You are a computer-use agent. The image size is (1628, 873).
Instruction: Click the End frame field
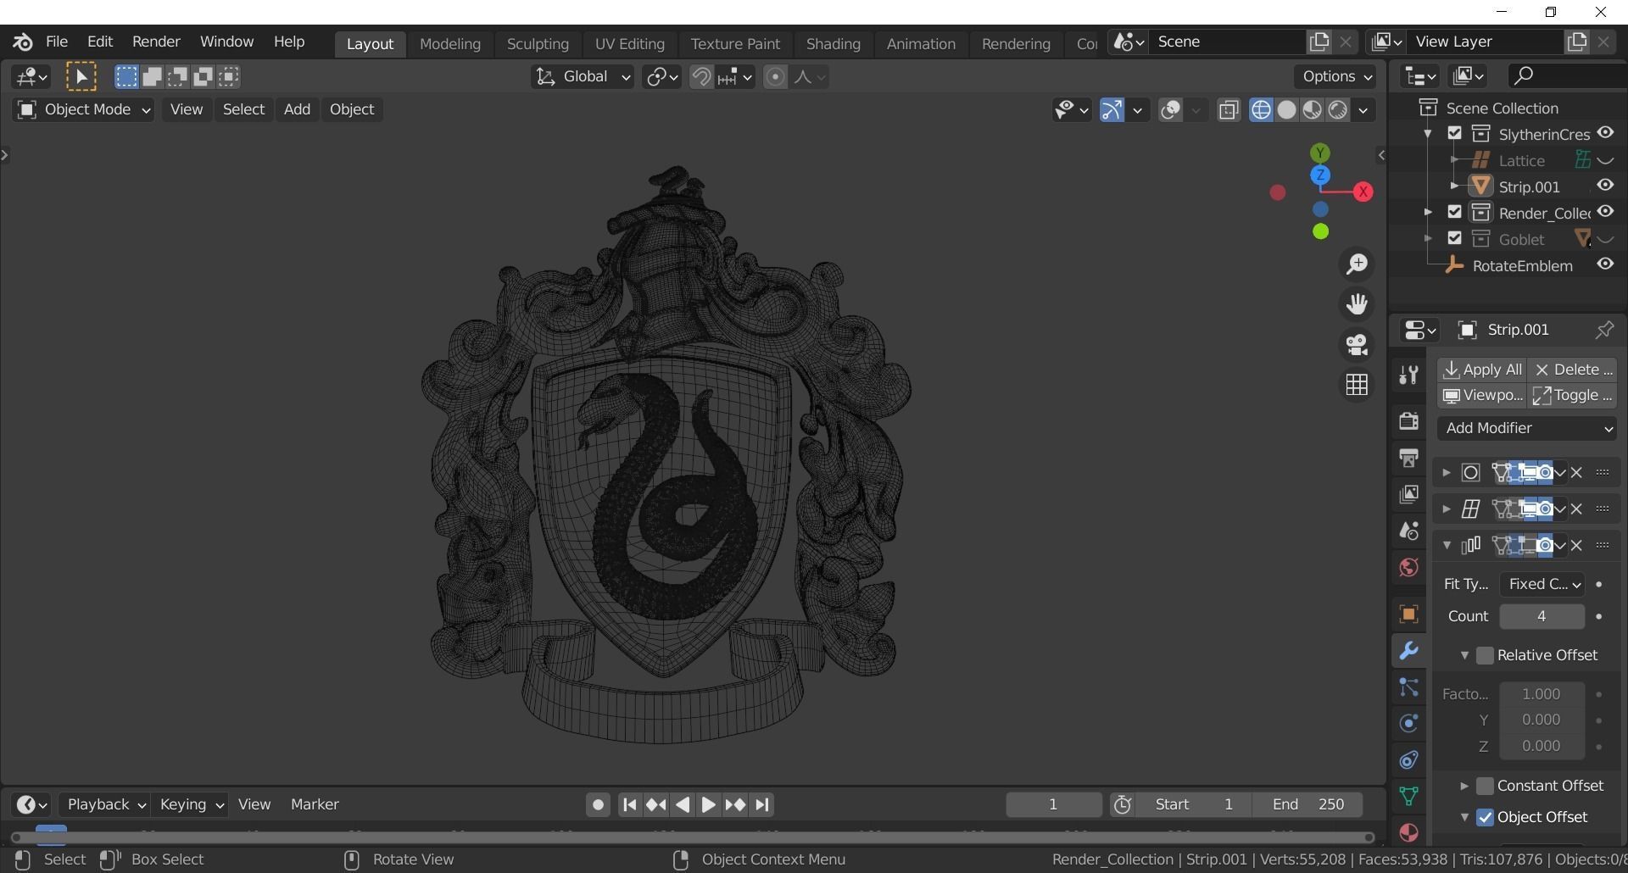point(1307,804)
